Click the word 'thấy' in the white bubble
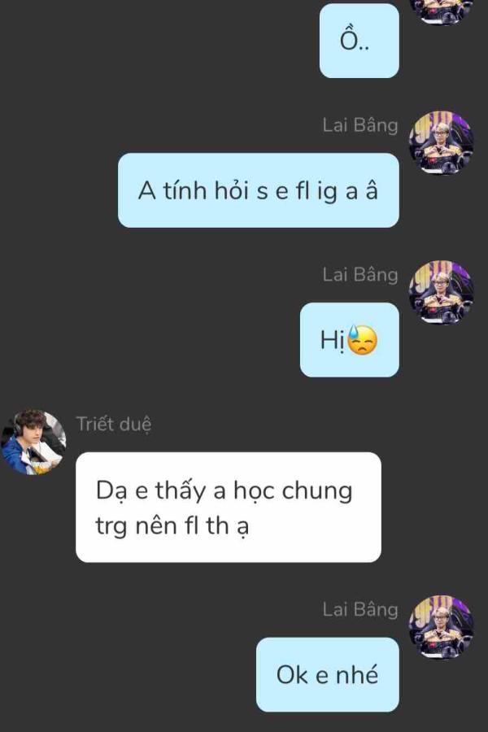Screen dimensions: 488x732 tap(181, 491)
